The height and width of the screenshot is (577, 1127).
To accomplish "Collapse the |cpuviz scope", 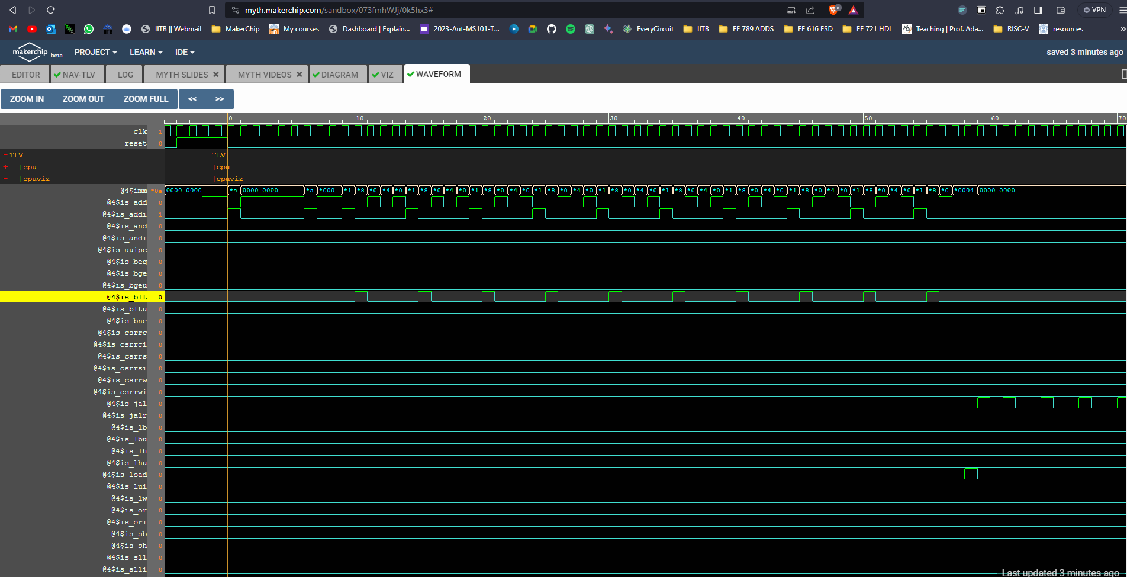I will tap(5, 179).
